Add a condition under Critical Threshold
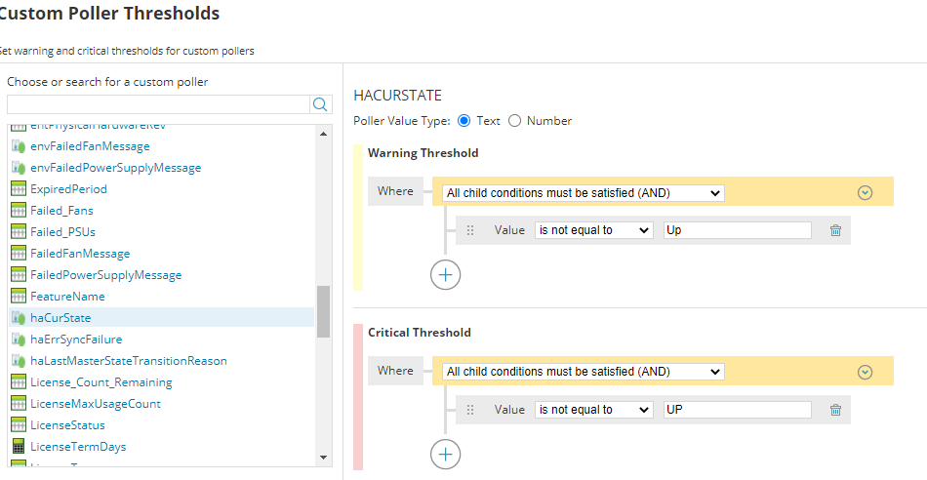This screenshot has width=927, height=480. (x=445, y=455)
